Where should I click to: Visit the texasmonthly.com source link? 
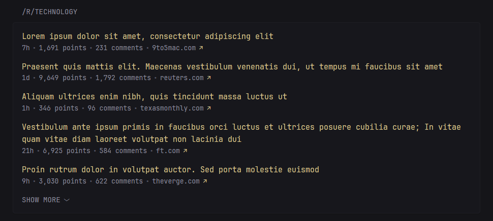[x=172, y=108]
